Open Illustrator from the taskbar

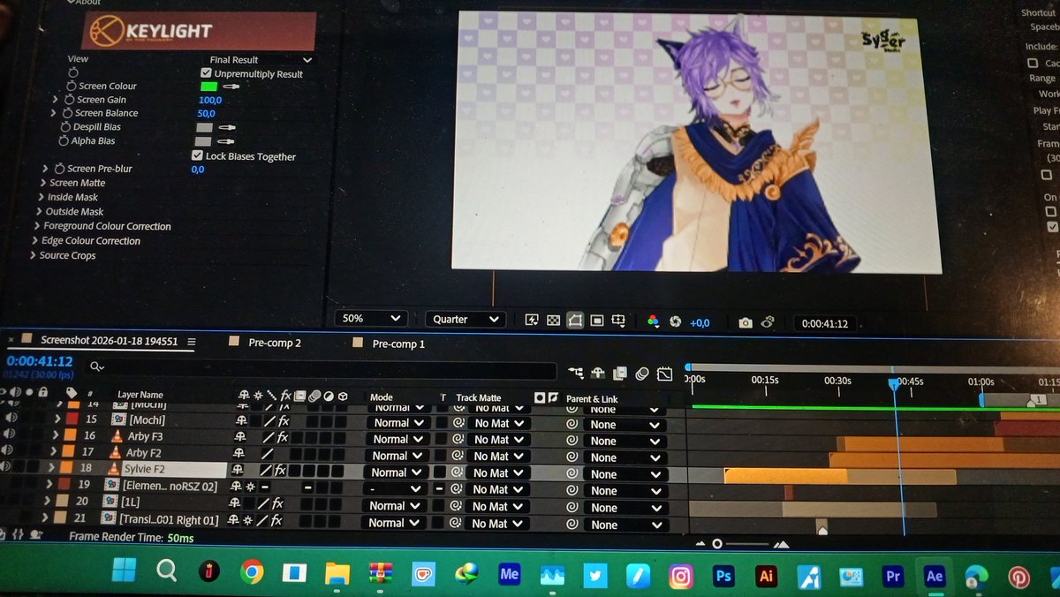(766, 576)
